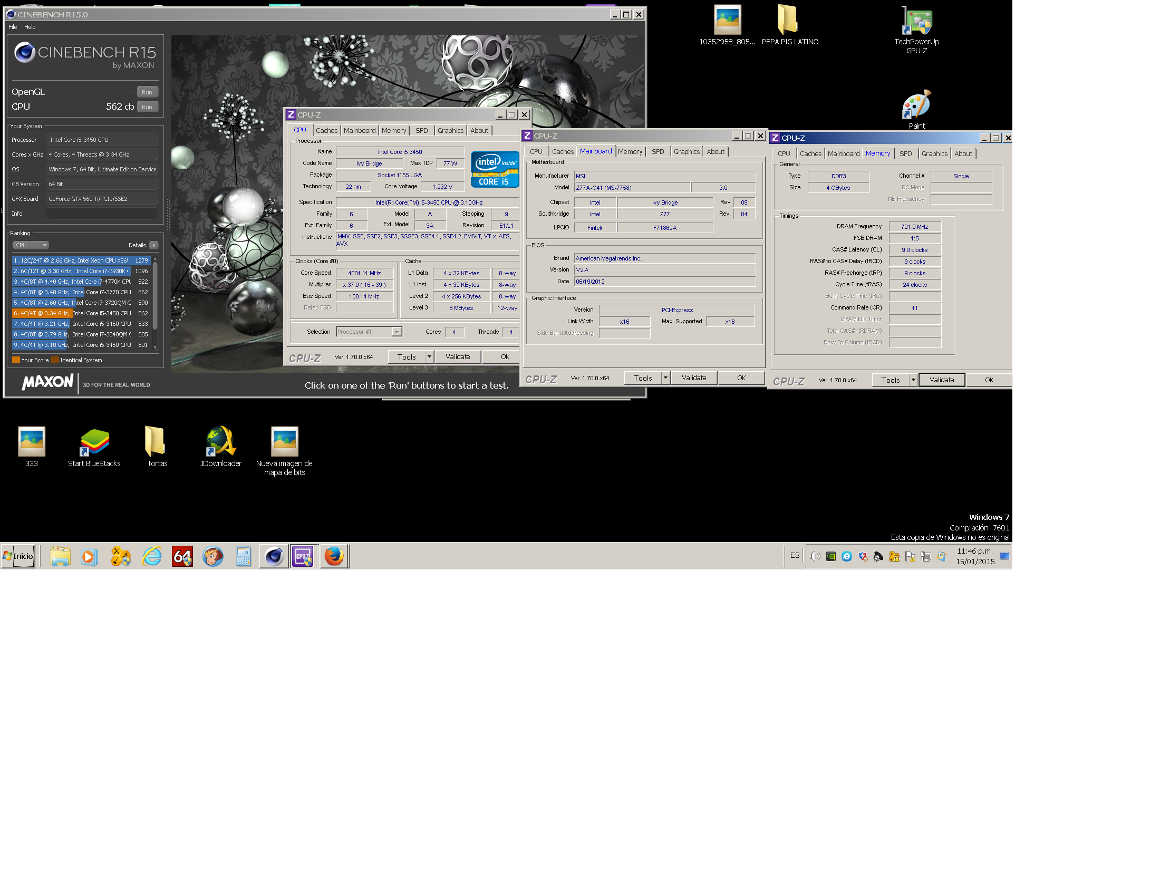Open TechPowerUp GPU-Z desktop shortcut
The width and height of the screenshot is (1160, 870).
coord(916,29)
